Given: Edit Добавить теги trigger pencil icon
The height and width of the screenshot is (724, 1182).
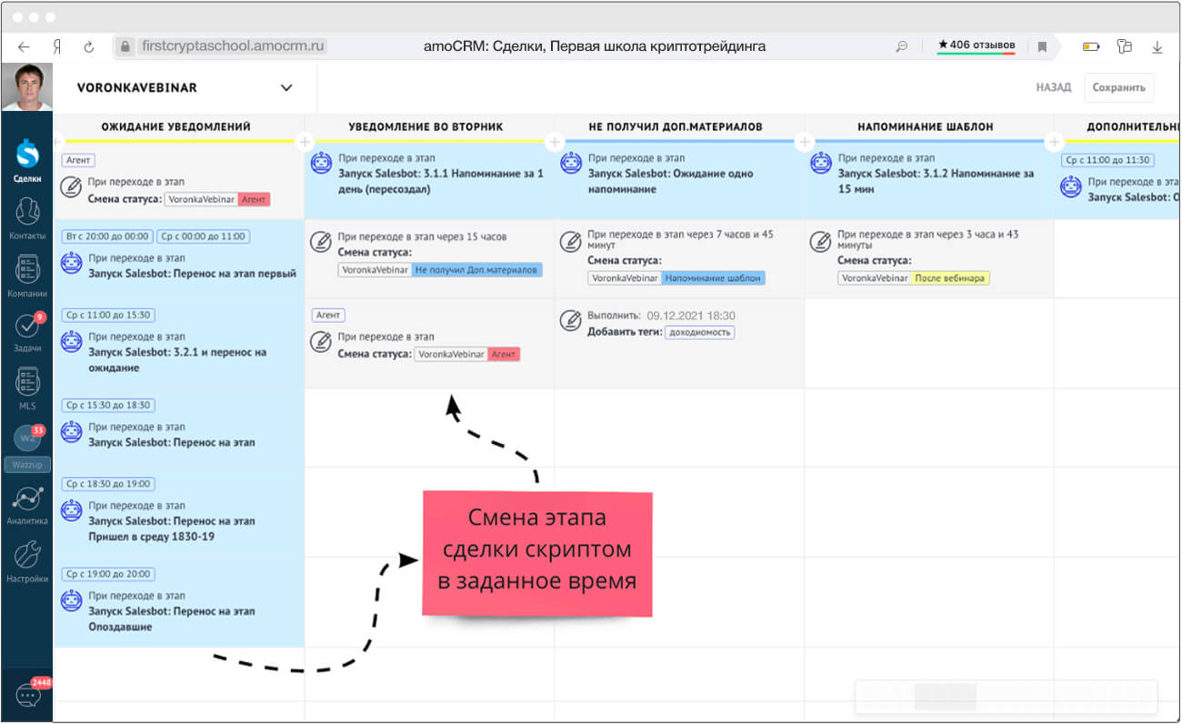Looking at the screenshot, I should click(571, 321).
